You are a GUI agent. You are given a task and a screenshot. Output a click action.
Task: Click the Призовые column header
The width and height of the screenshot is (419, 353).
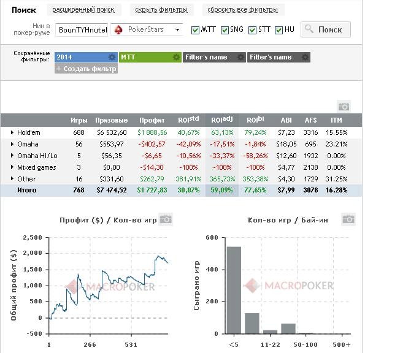[x=112, y=121]
